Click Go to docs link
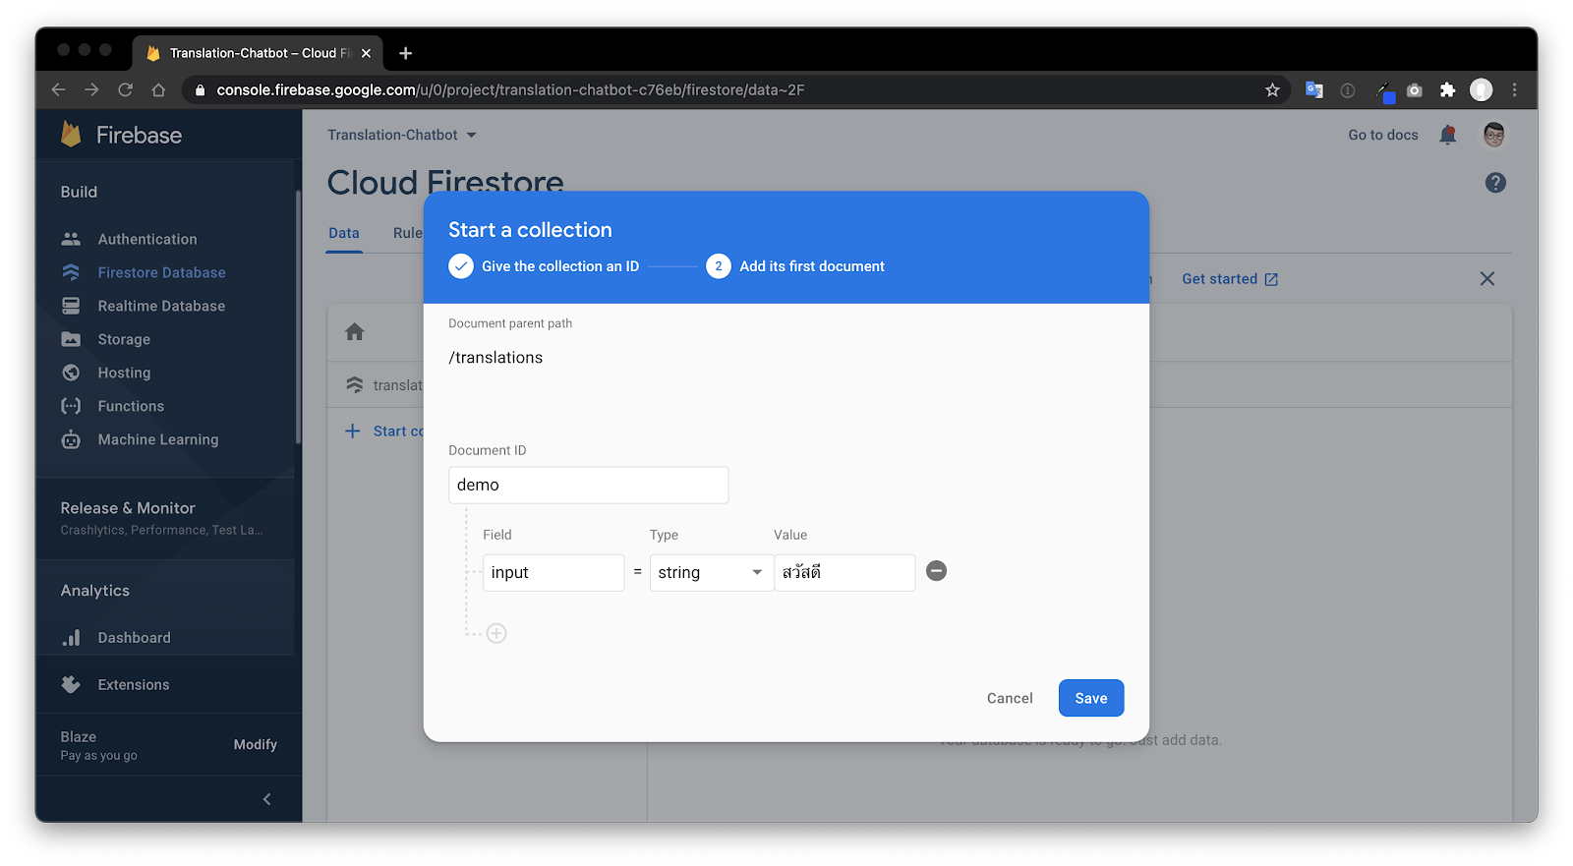The height and width of the screenshot is (866, 1573). click(x=1383, y=135)
